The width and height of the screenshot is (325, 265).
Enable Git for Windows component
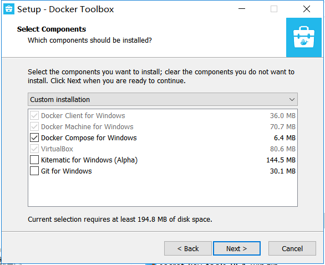[x=34, y=171]
